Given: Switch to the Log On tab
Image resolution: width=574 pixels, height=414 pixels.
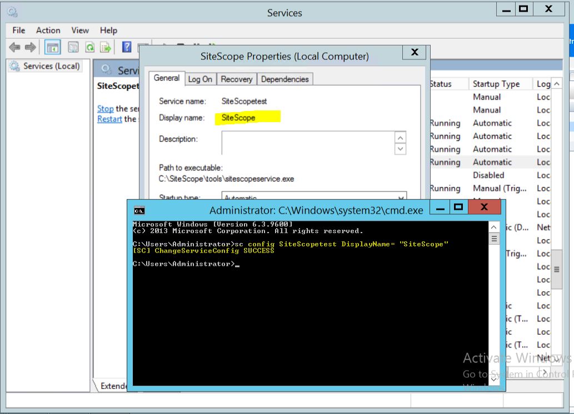Looking at the screenshot, I should pyautogui.click(x=200, y=79).
